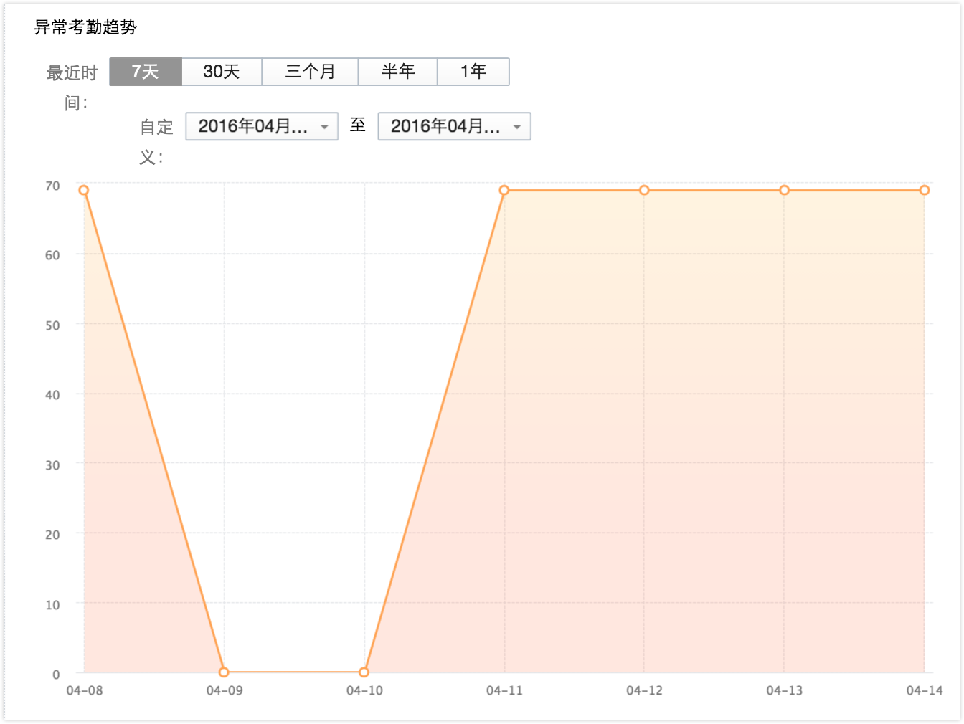Click the 40 label on the y-axis
Screen dimensions: 964x724
tap(52, 395)
